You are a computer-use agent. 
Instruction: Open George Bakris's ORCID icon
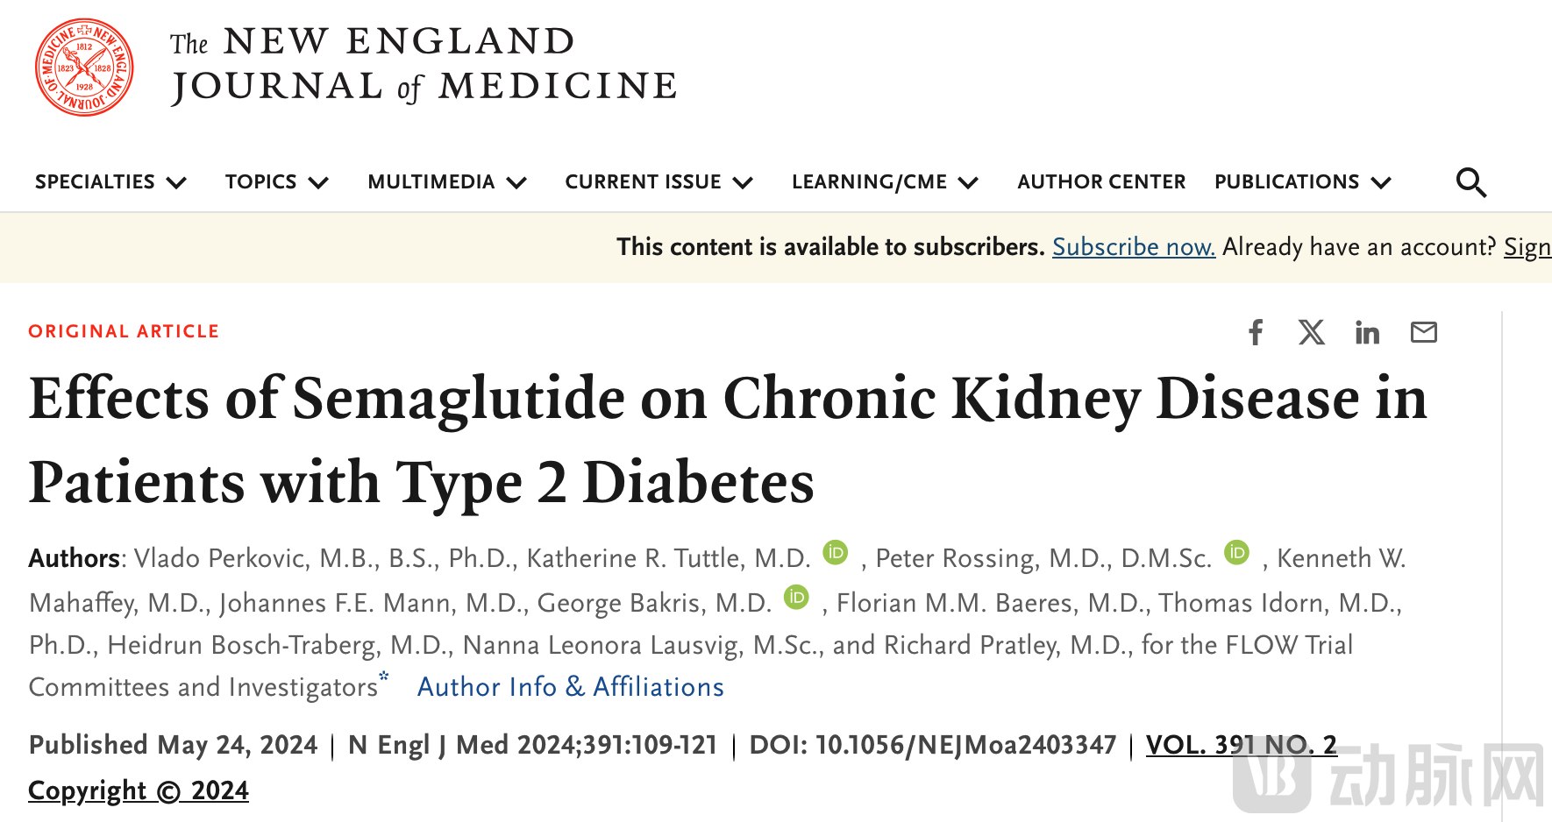pos(796,597)
